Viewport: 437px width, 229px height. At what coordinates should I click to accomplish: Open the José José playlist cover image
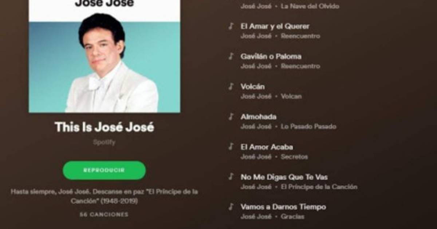click(104, 56)
